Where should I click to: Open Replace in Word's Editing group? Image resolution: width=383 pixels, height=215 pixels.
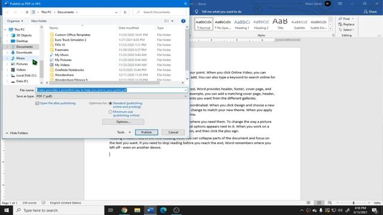click(x=346, y=24)
